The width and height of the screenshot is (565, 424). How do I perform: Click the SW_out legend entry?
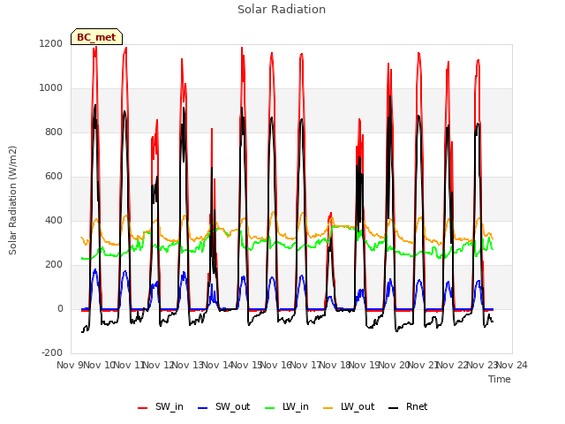click(223, 406)
